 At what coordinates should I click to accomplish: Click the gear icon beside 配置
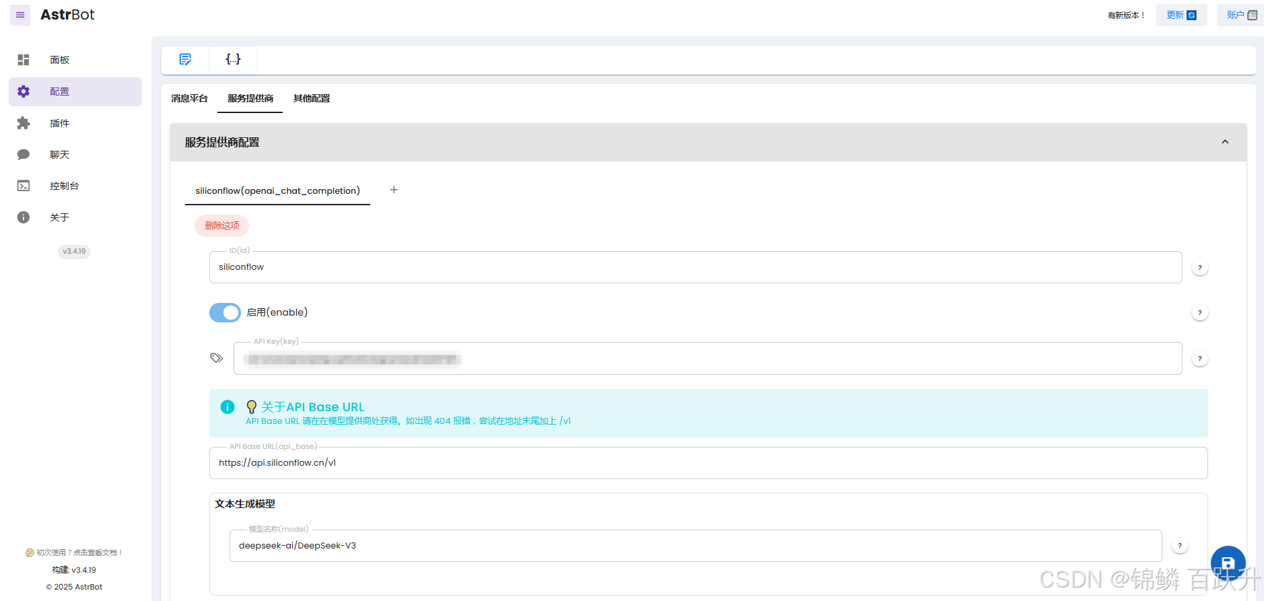click(x=24, y=92)
